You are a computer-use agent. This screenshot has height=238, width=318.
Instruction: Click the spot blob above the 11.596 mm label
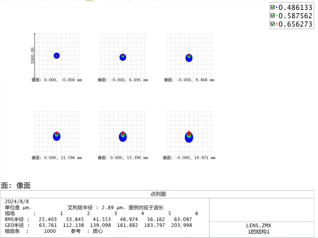(x=57, y=136)
